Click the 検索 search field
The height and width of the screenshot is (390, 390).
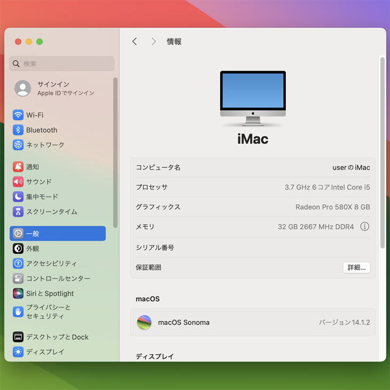point(62,64)
